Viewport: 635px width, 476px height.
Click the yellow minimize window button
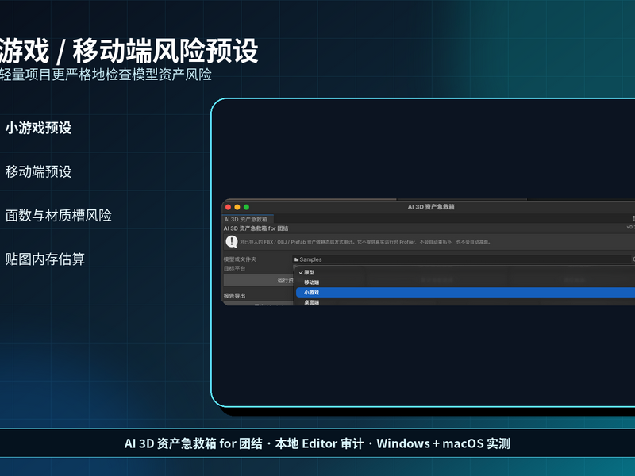click(x=237, y=207)
